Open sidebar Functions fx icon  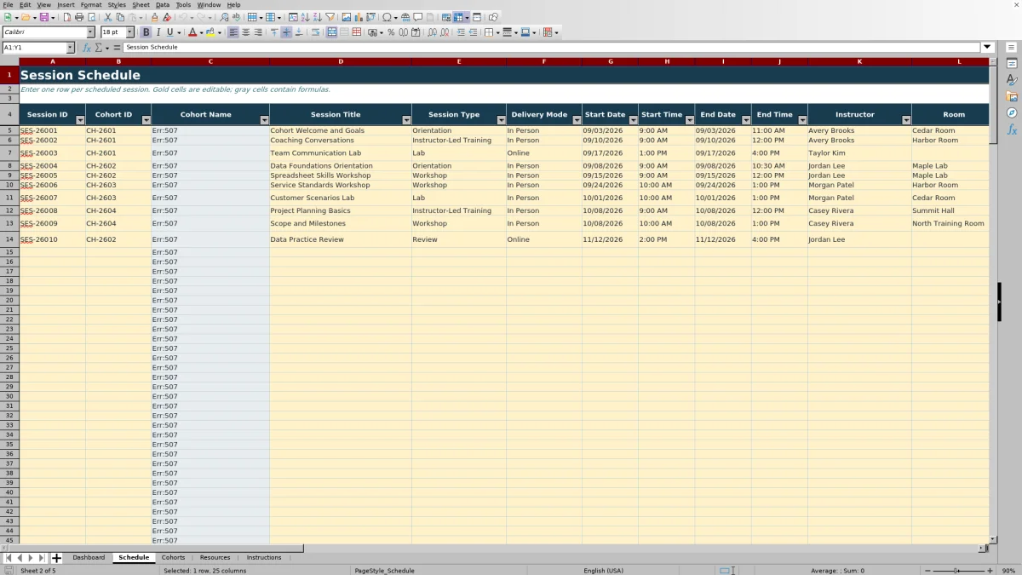coord(1012,129)
